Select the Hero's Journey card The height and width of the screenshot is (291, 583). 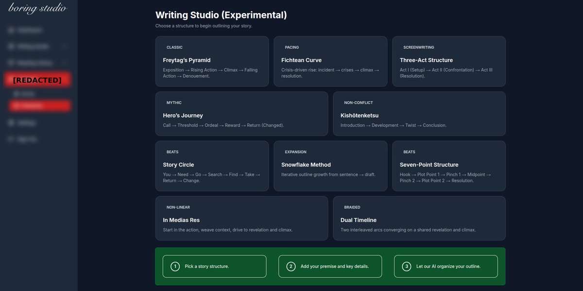click(x=241, y=114)
